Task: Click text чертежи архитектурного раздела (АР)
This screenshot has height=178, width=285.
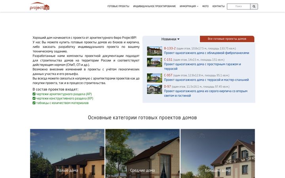Action: 64,94
